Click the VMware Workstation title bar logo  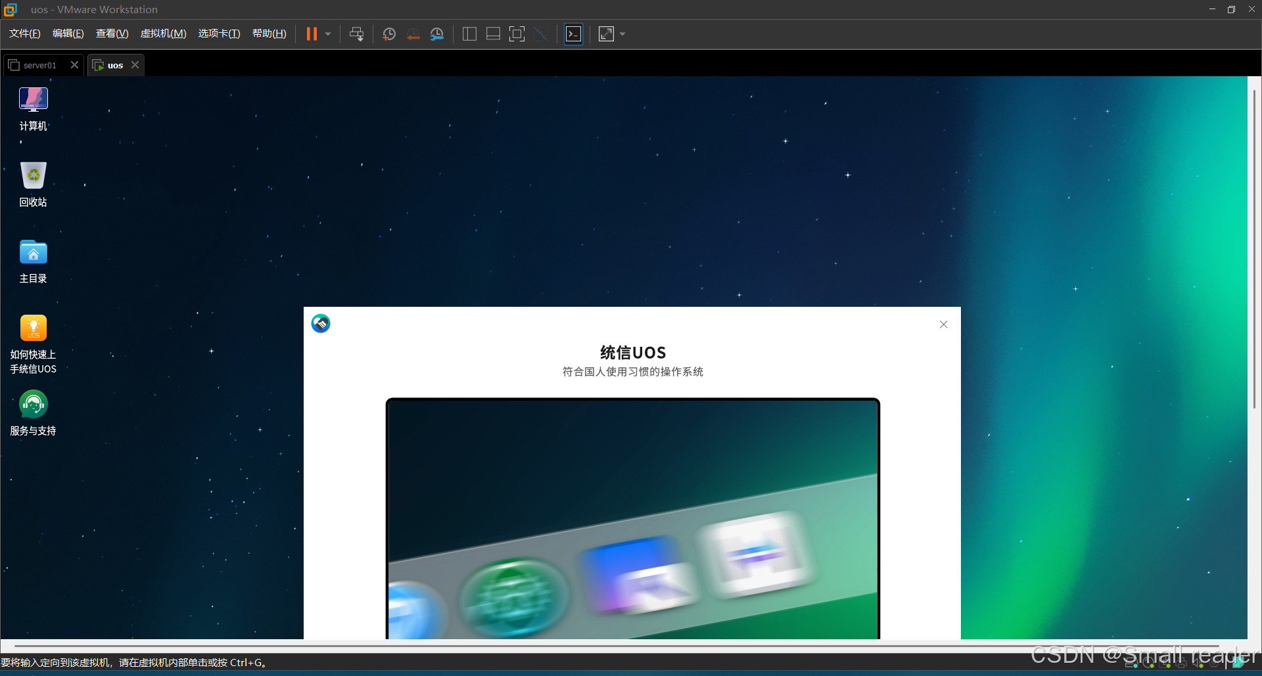[11, 9]
